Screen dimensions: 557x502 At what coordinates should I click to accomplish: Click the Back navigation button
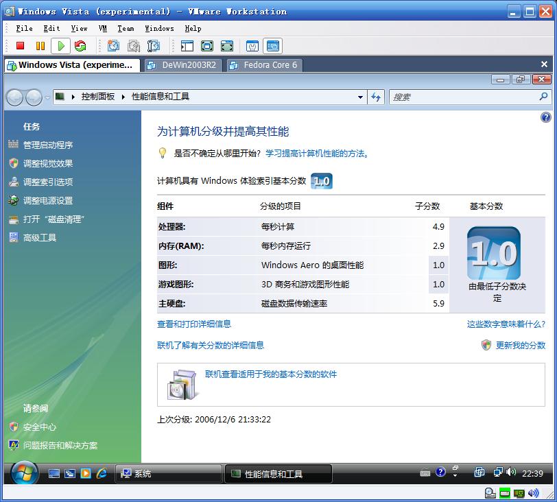(15, 97)
